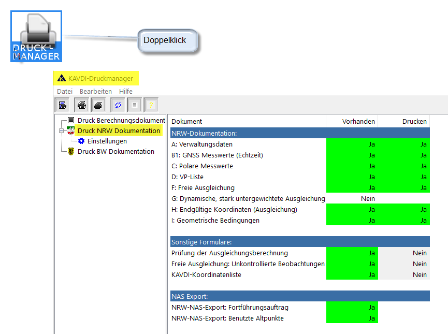Click the BW coat of arms icon
Screen dimensions: 448x334
tap(71, 151)
